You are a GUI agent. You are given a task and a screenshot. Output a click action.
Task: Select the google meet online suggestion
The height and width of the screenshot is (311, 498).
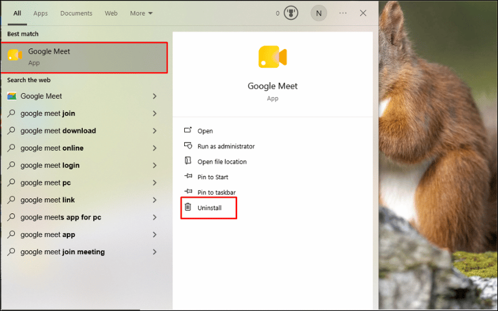click(x=83, y=148)
